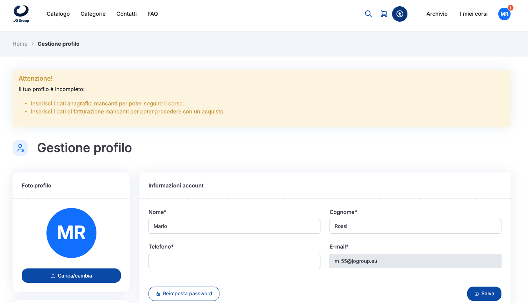Click the Reimposta password button
Image resolution: width=528 pixels, height=303 pixels.
click(x=184, y=294)
